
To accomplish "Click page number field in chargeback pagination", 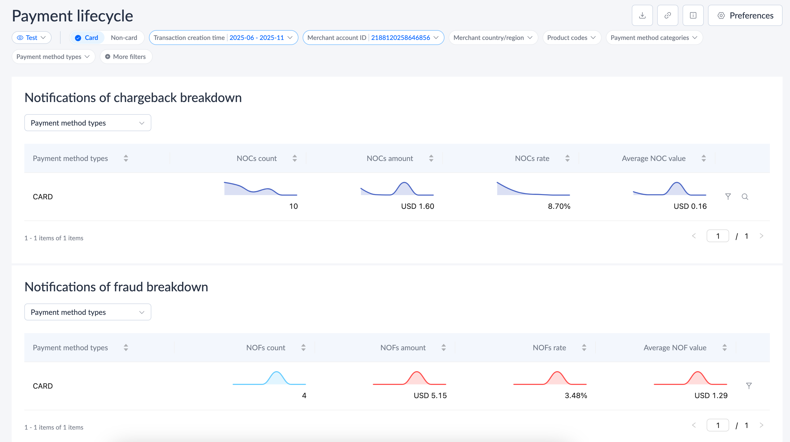I will click(718, 236).
